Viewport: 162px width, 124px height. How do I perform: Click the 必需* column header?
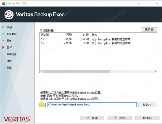[82, 35]
